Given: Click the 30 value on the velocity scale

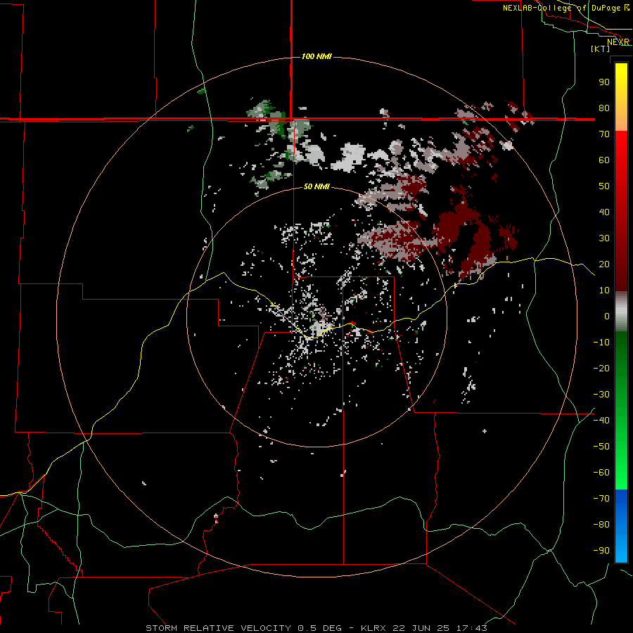Looking at the screenshot, I should click(604, 238).
